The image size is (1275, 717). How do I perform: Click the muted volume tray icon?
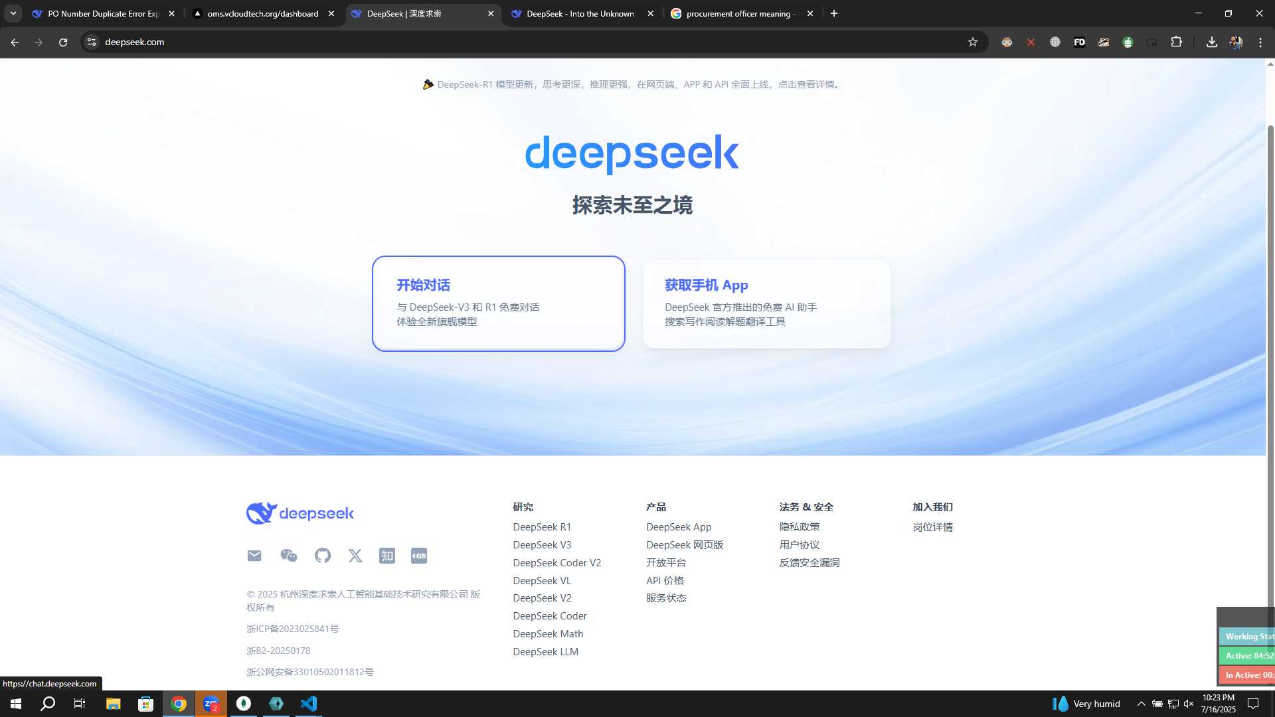(1189, 704)
